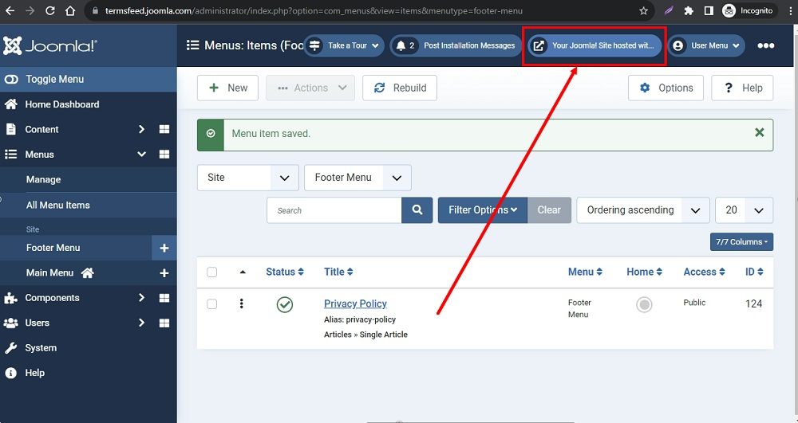Screen dimensions: 798x423
Task: Click the search magnifier button
Action: point(417,210)
